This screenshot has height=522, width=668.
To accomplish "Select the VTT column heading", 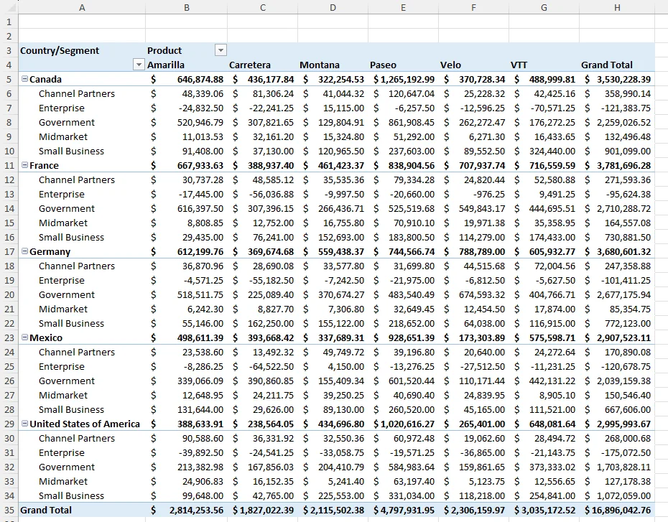I will (x=544, y=65).
